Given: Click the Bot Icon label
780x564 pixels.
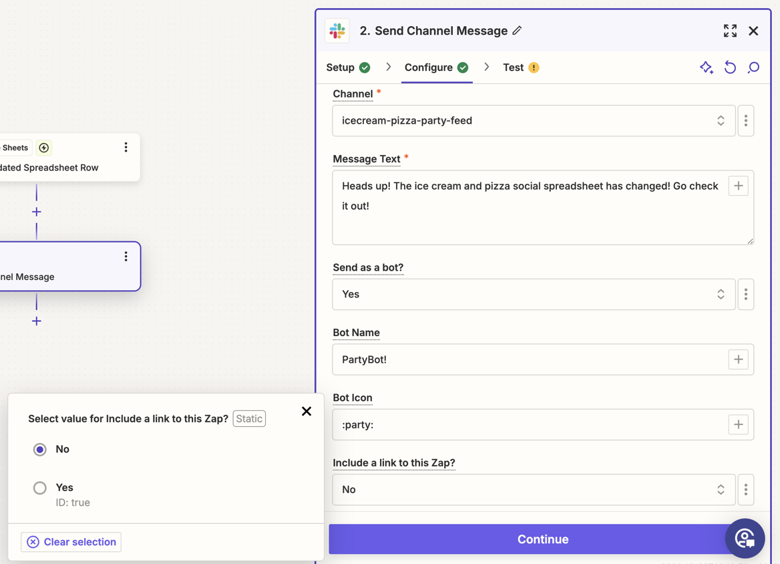Looking at the screenshot, I should point(353,398).
